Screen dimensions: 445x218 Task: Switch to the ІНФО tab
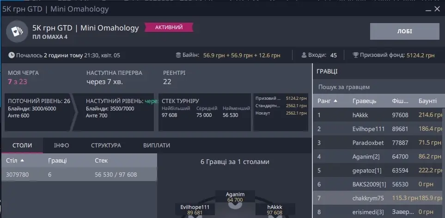click(61, 145)
